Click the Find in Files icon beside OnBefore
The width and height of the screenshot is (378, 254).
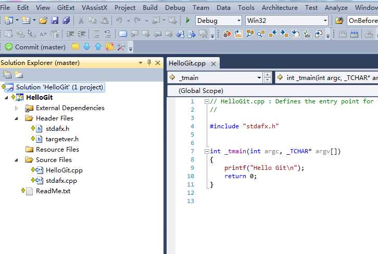click(x=339, y=21)
